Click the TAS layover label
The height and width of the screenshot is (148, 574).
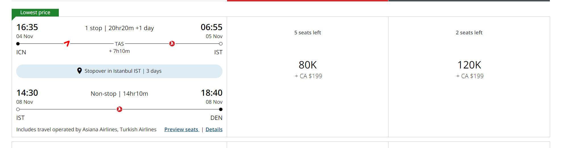119,44
